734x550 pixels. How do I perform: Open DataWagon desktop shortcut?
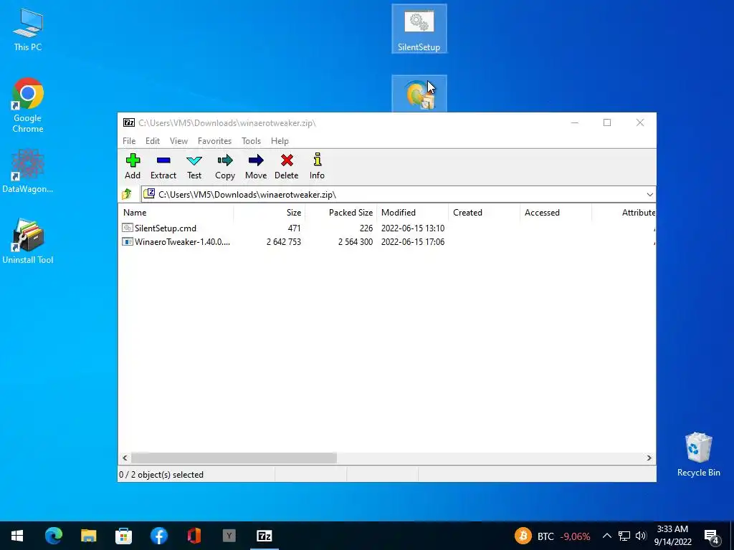pyautogui.click(x=28, y=171)
